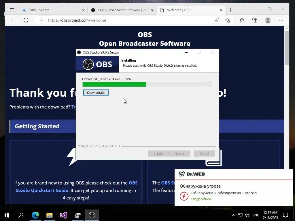
Task: Add this page to favorites
Action: (227, 20)
